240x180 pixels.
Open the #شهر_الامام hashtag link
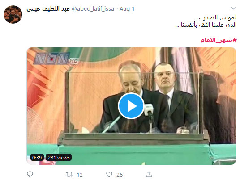tap(219, 40)
